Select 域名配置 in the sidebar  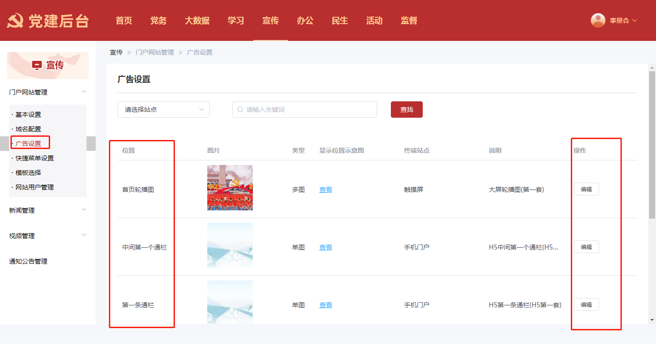coord(28,129)
